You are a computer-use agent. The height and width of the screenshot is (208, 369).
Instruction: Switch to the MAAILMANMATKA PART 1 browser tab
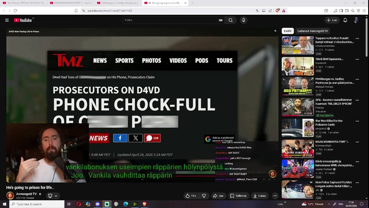click(x=71, y=3)
